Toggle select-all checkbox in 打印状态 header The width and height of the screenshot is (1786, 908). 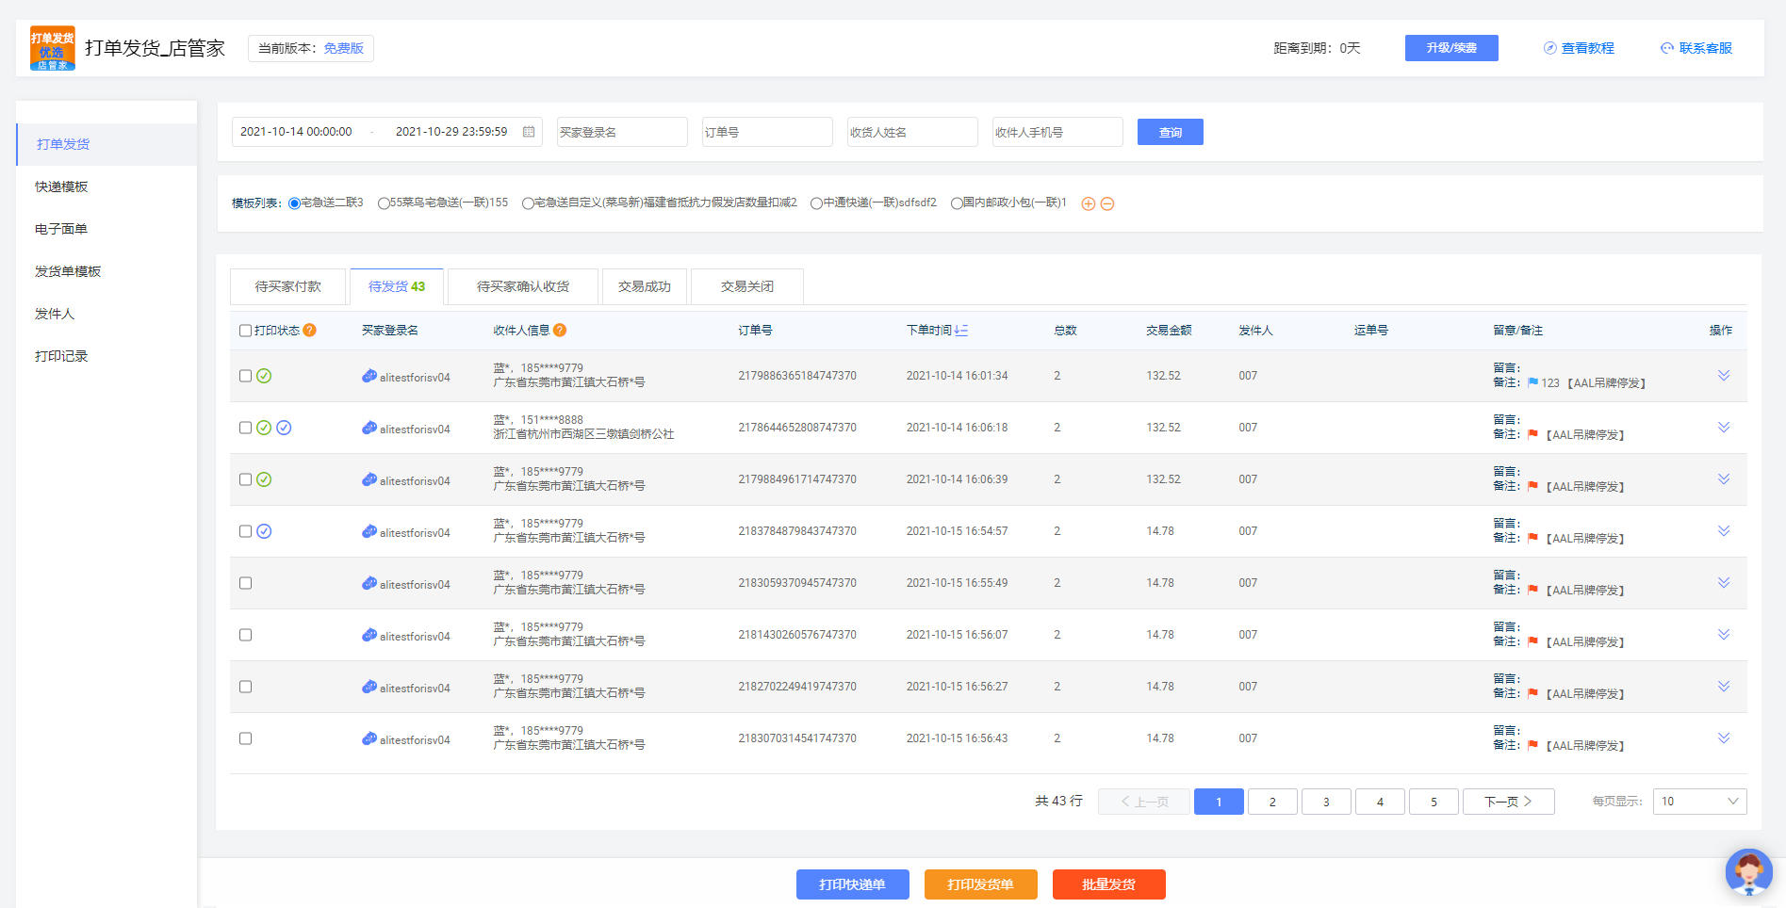click(245, 331)
